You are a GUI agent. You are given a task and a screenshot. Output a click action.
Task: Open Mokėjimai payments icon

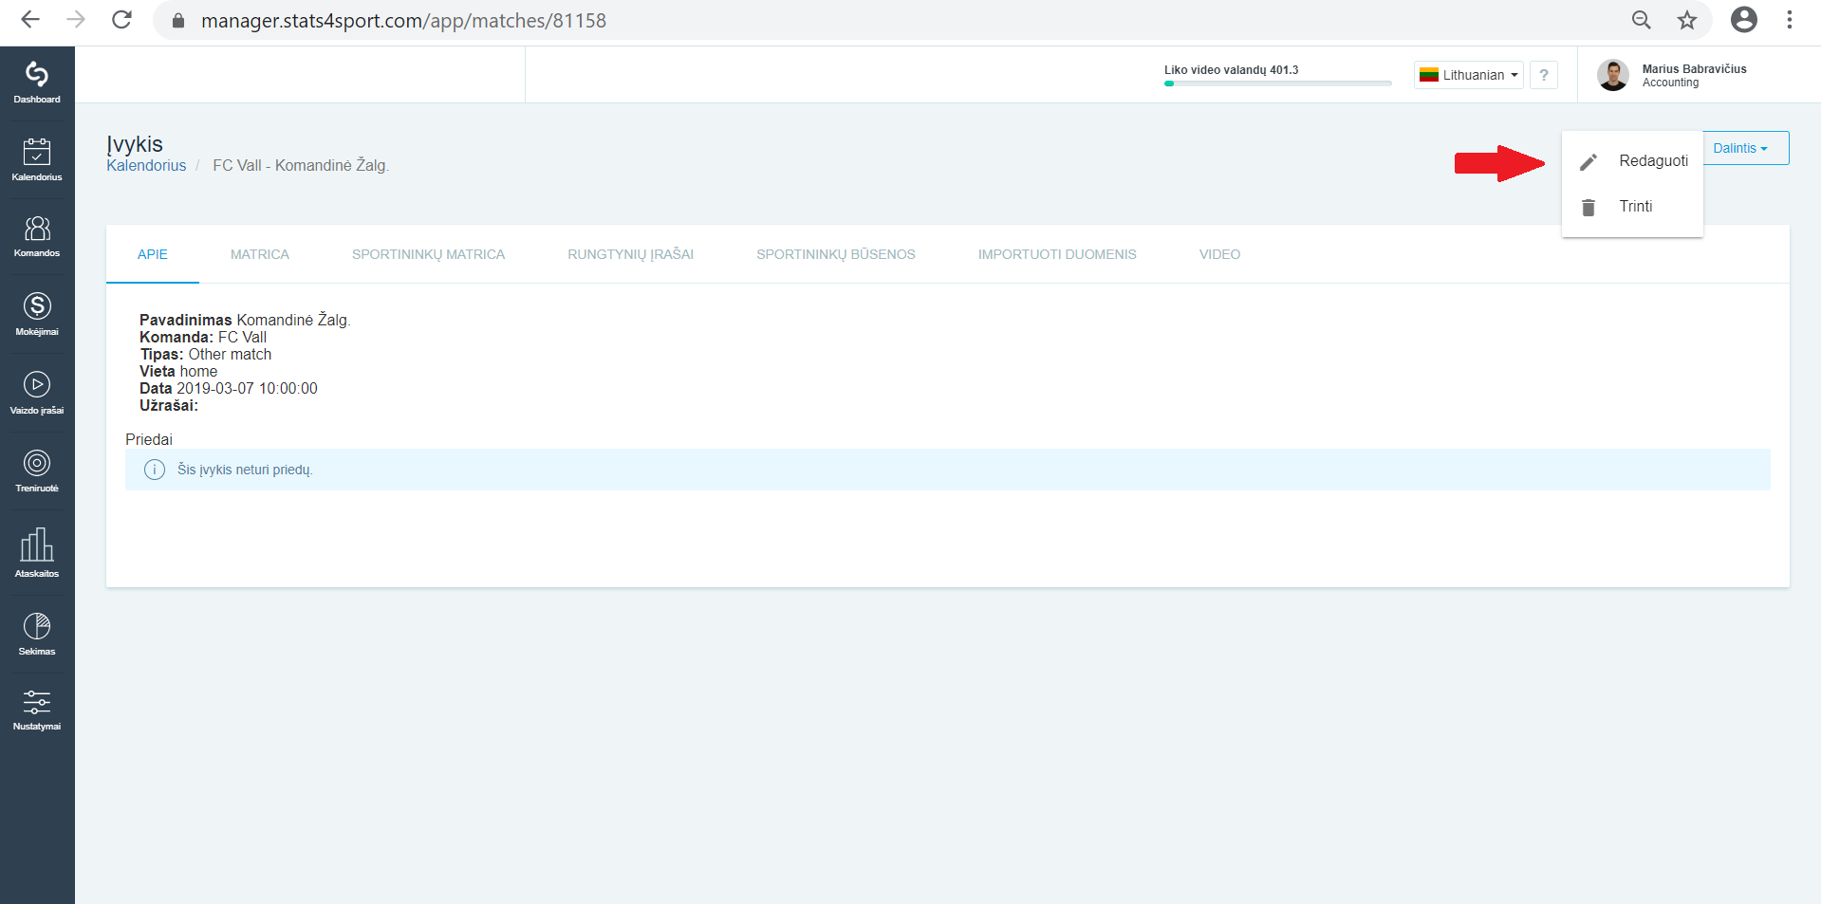click(37, 315)
